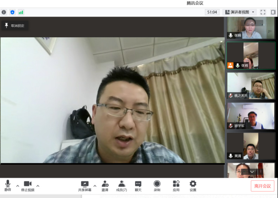Click the red 离开会议 button
278x198 pixels.
tap(262, 186)
